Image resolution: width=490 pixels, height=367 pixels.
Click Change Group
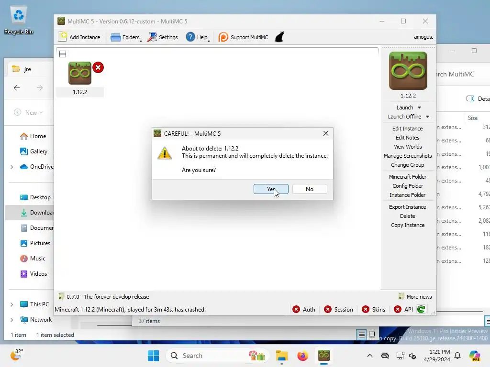point(408,164)
